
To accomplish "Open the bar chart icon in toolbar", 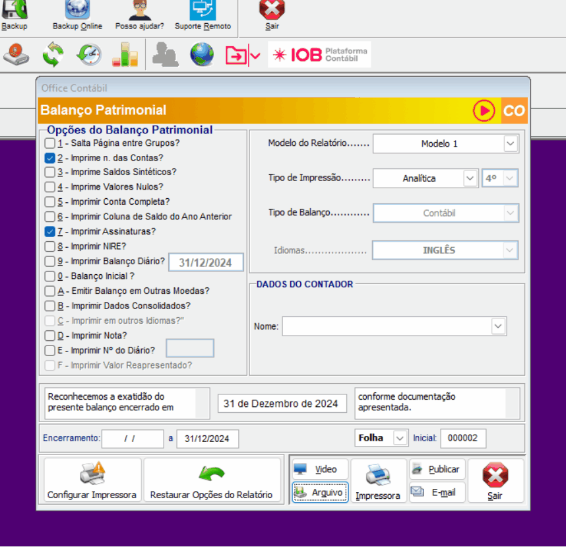I will coord(124,54).
